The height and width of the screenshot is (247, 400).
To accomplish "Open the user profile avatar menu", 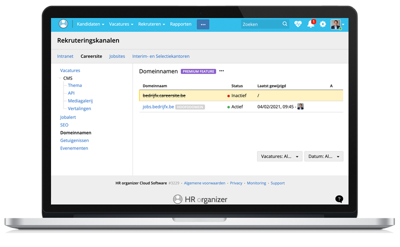I will click(x=336, y=24).
